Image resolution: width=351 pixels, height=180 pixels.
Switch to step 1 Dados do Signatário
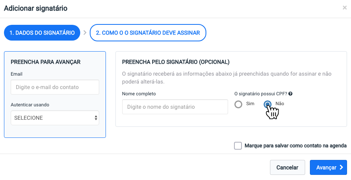pyautogui.click(x=42, y=33)
